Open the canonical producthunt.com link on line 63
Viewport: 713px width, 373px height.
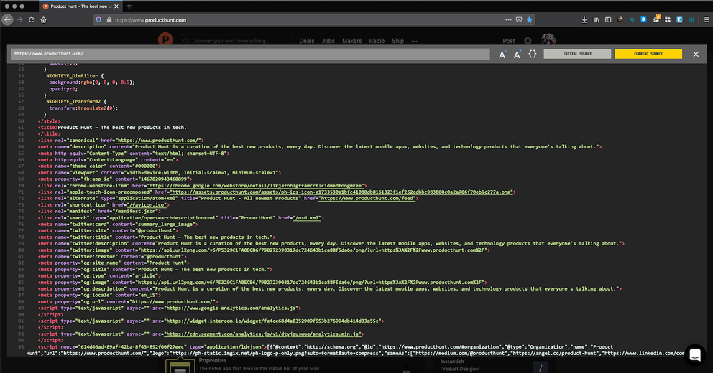[158, 140]
